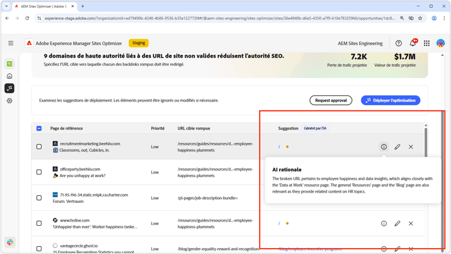Click the browser zoom magnifier icon
This screenshot has height=254, width=451.
pos(402,18)
